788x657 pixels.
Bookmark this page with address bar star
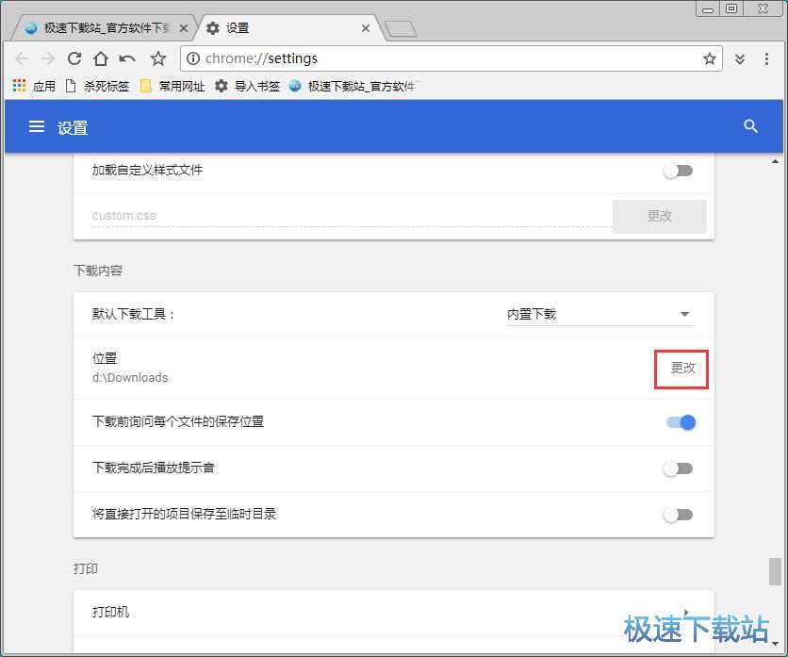pos(709,58)
